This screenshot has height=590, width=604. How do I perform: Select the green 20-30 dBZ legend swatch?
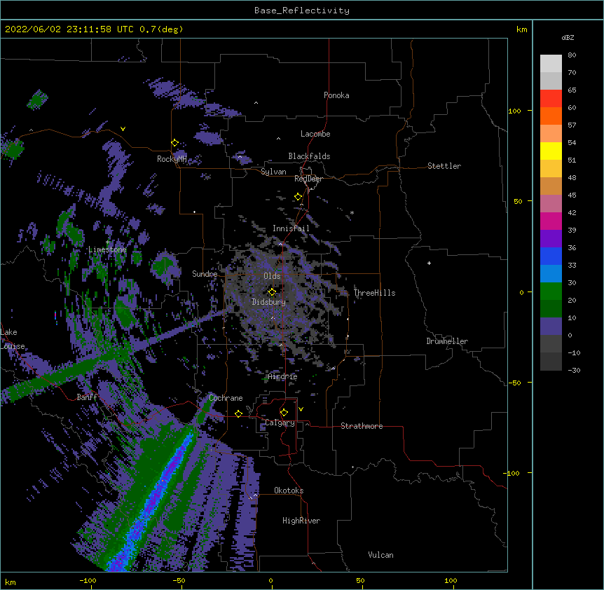[x=551, y=291]
